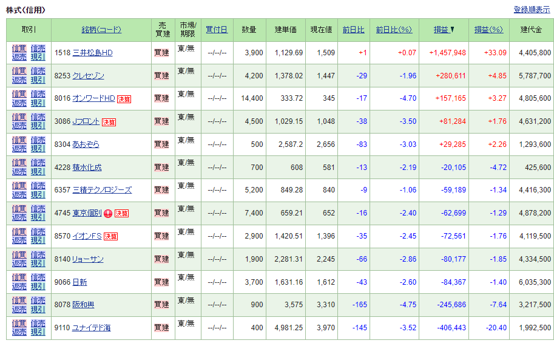554x343 pixels.
Task: Click 返売 in the 東京個別 row
Action: point(19,217)
